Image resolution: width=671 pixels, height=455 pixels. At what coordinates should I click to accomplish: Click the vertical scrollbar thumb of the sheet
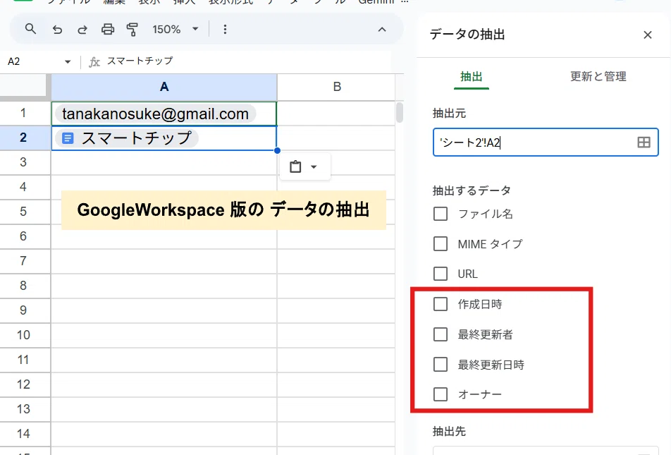click(399, 112)
